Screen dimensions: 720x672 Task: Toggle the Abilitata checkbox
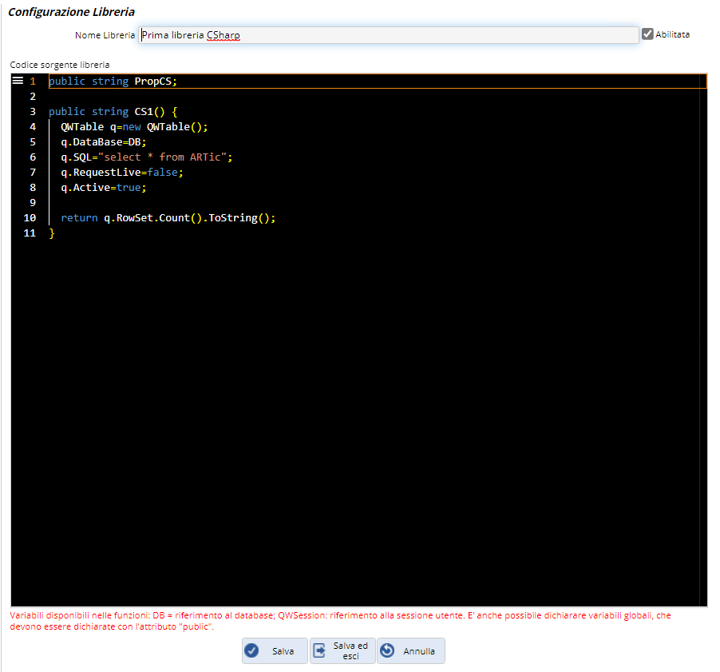tap(647, 34)
